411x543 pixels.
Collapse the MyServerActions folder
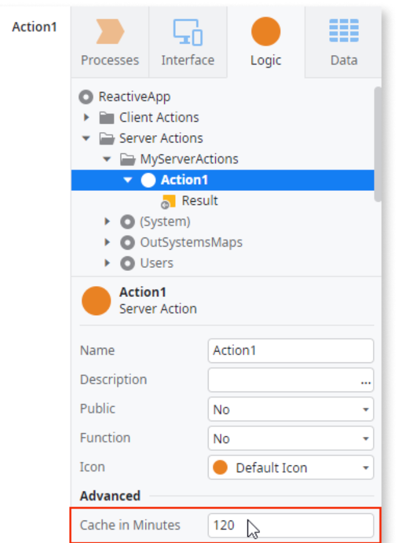[107, 159]
